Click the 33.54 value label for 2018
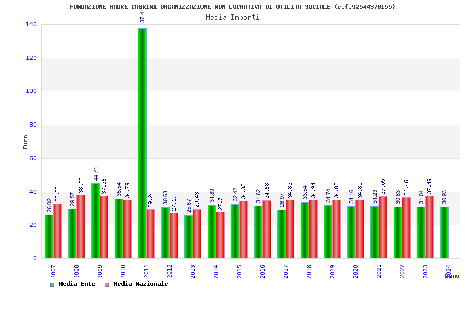 pos(305,193)
